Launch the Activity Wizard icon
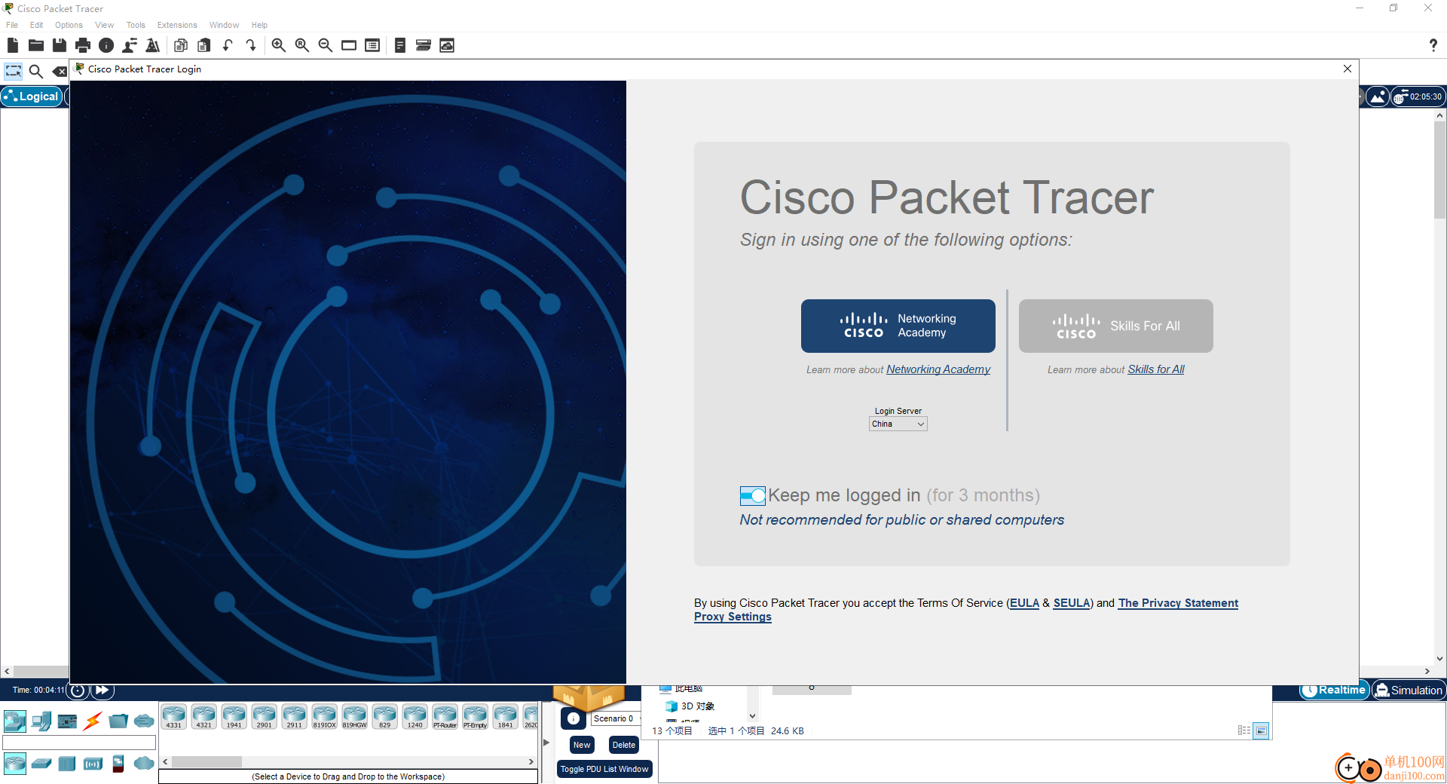 click(153, 45)
